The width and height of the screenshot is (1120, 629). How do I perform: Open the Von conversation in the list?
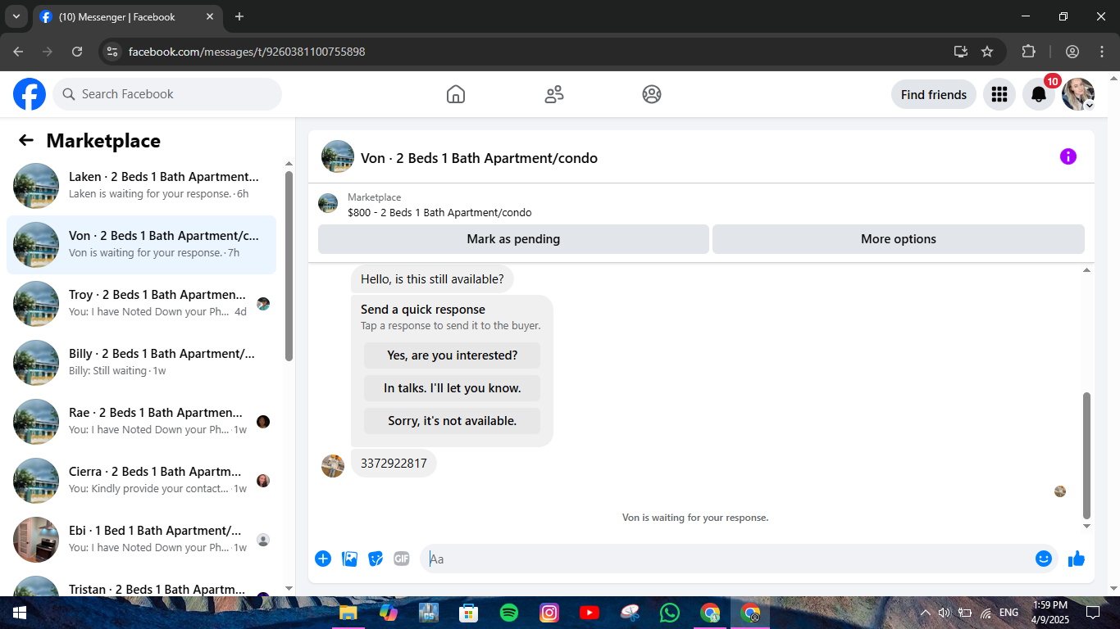click(141, 245)
